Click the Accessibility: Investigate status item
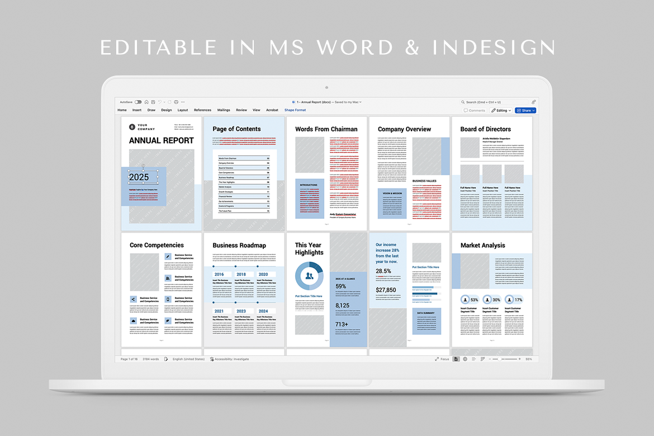This screenshot has height=436, width=654. pyautogui.click(x=230, y=359)
